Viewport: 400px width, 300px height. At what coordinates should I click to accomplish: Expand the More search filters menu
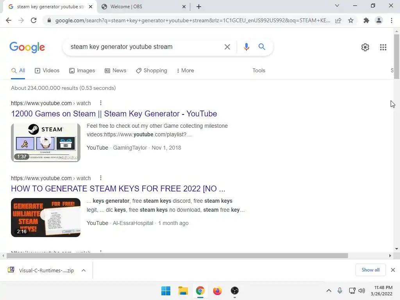coord(186,70)
